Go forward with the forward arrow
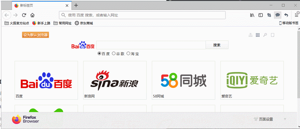 pos(15,15)
